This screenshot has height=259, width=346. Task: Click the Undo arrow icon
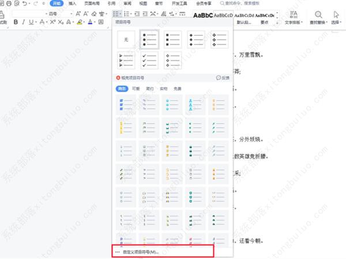coord(23,3)
